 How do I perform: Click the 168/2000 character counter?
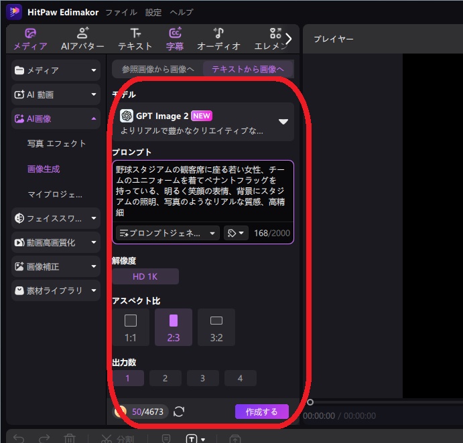click(272, 234)
